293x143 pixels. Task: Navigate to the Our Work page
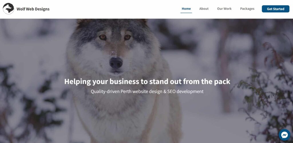point(224,9)
